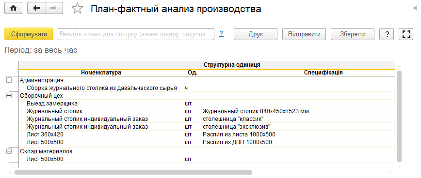The width and height of the screenshot is (421, 178).
Task: Go to the home page icon
Action: click(13, 9)
